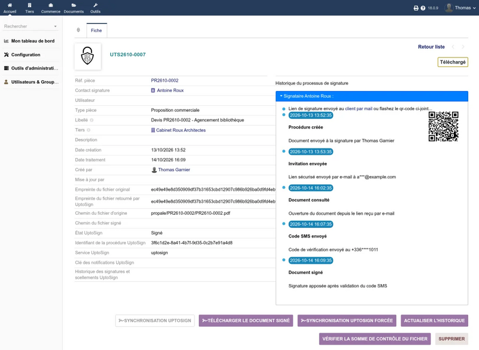The height and width of the screenshot is (350, 479).
Task: Click the help question mark icon
Action: [423, 8]
